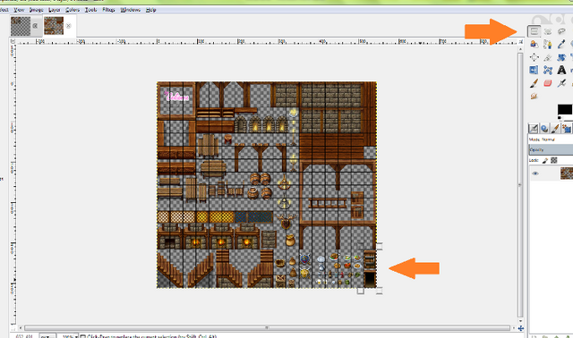The image size is (573, 338).
Task: Click the horizontal canvas scrollbar
Action: [267, 328]
